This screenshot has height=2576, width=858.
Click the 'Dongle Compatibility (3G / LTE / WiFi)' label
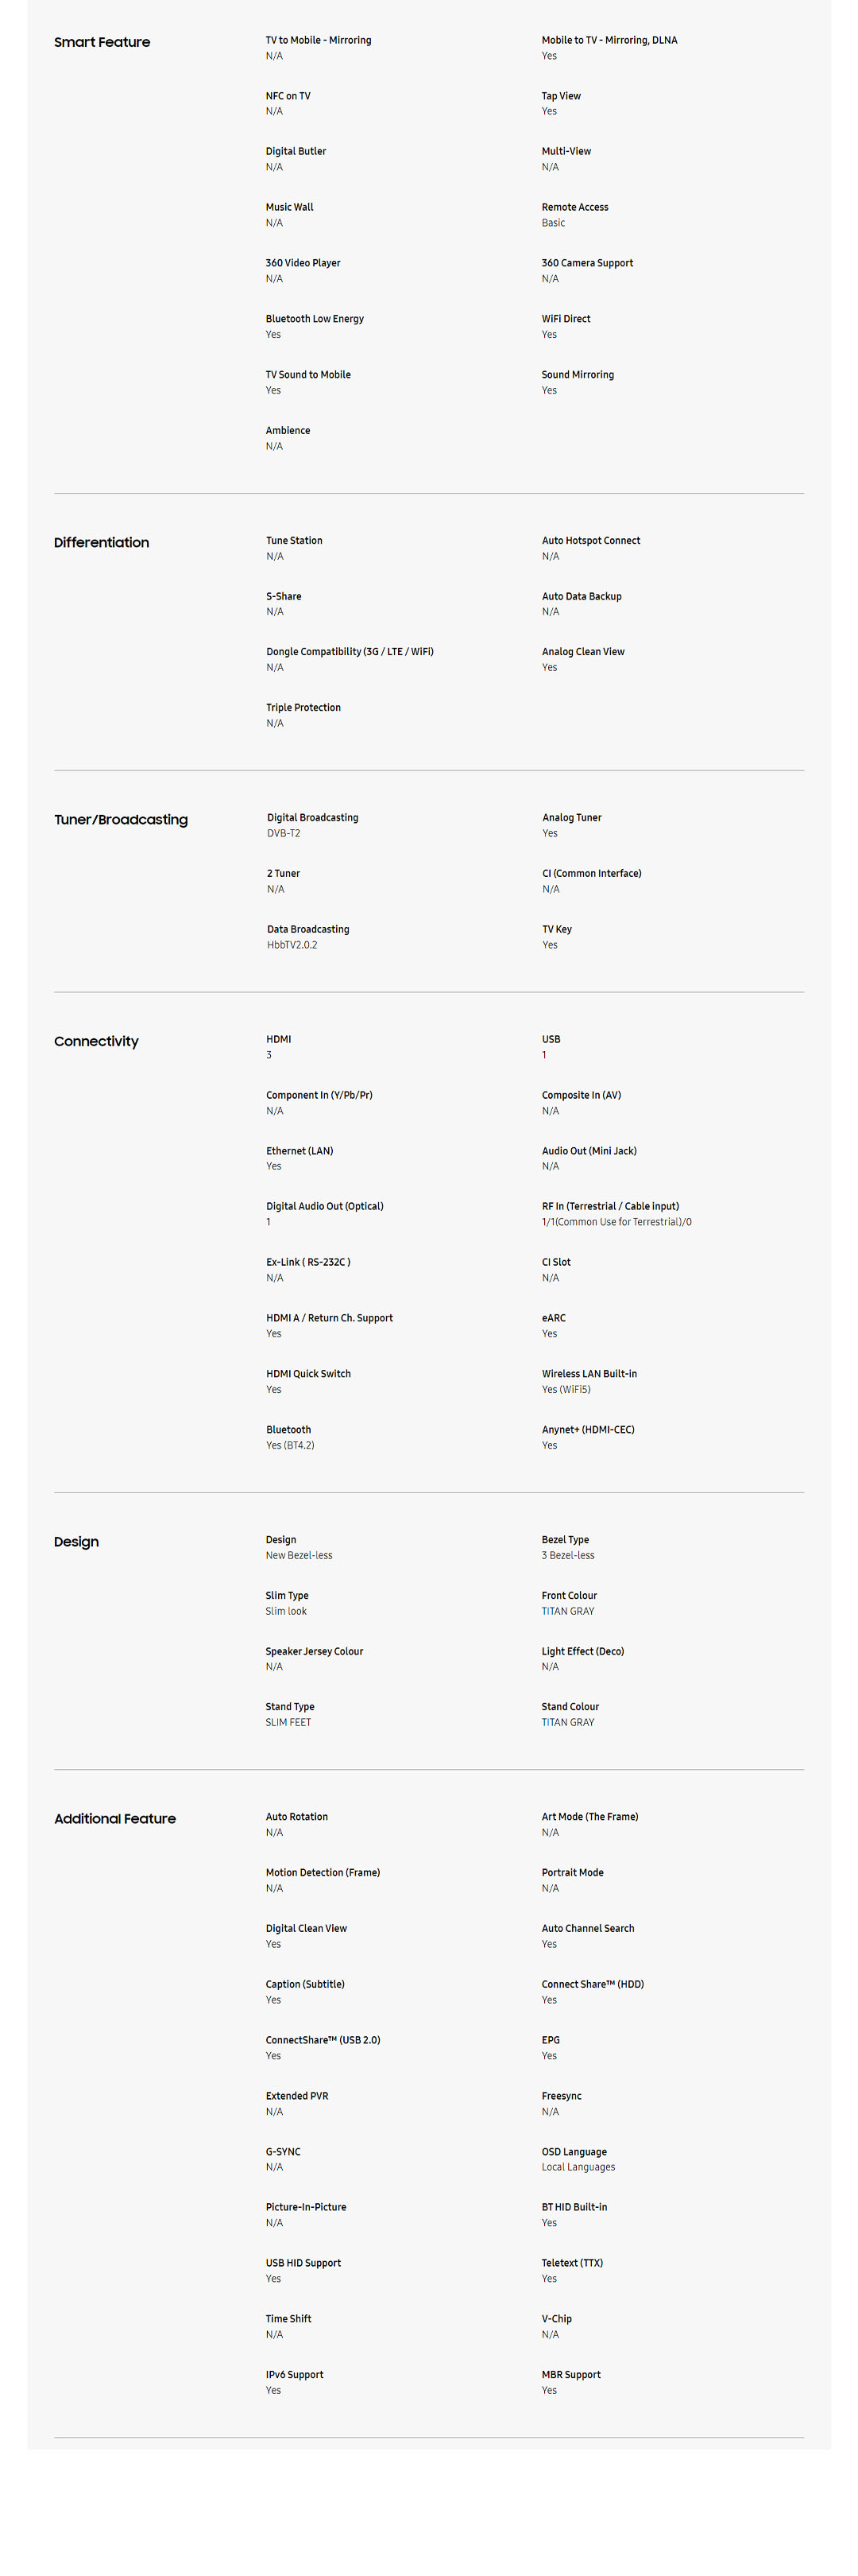[x=350, y=651]
